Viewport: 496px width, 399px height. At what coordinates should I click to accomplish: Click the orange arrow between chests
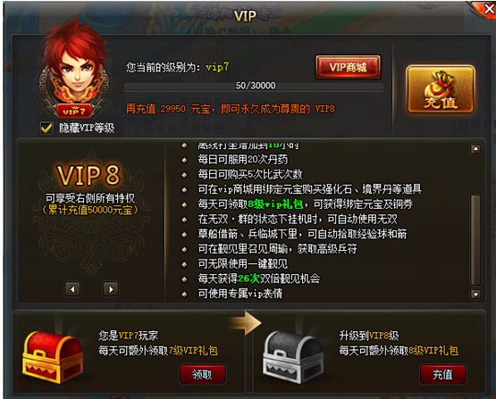tap(246, 322)
